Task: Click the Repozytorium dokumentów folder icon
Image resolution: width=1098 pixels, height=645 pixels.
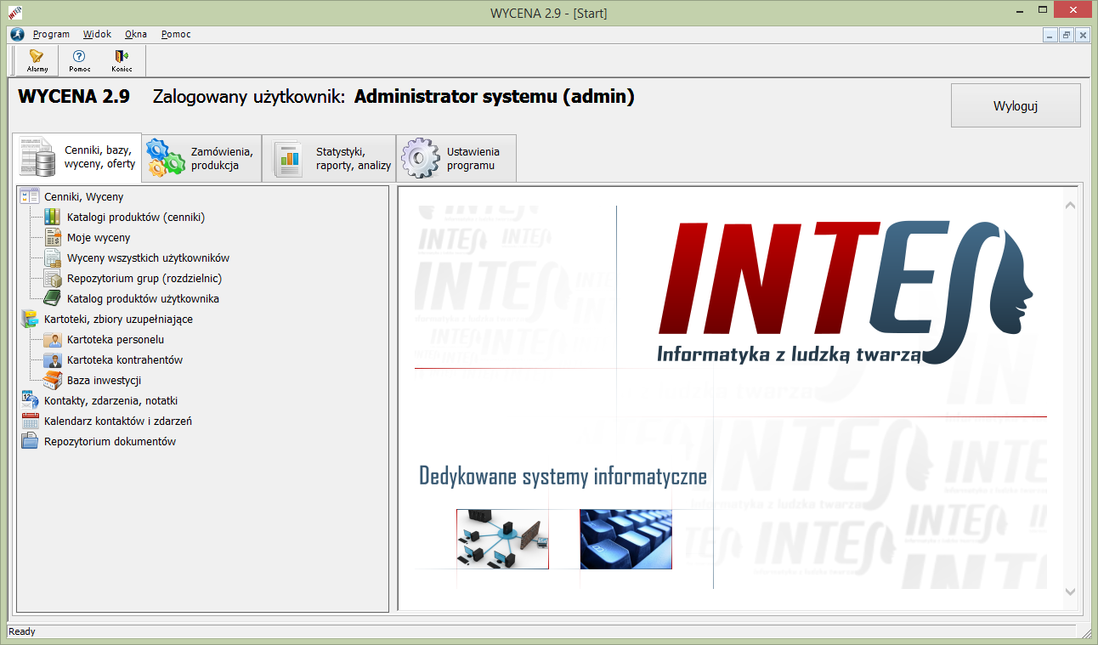Action: 30,442
